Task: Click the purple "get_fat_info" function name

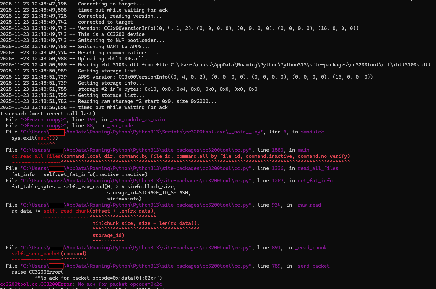Action: pos(315,181)
